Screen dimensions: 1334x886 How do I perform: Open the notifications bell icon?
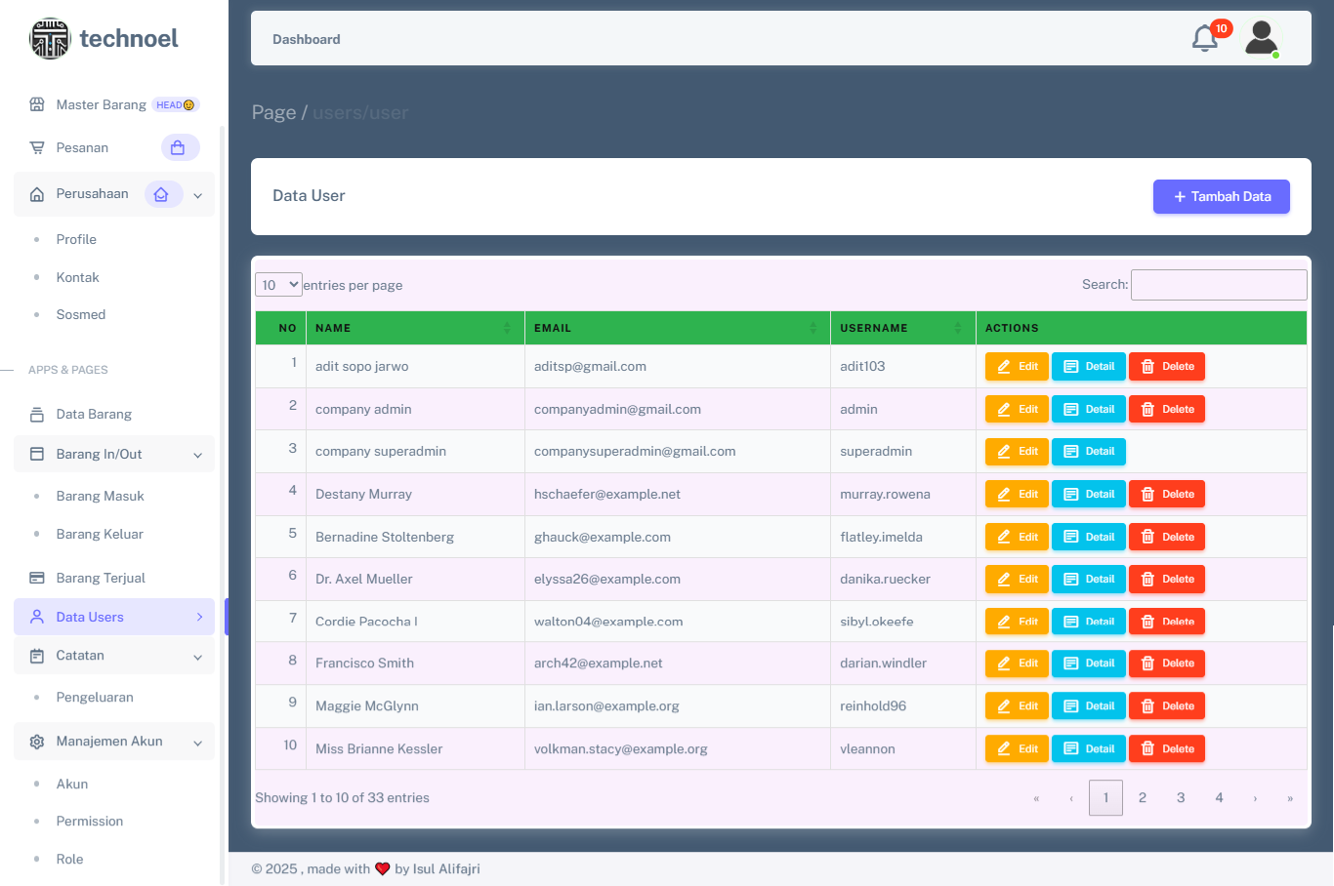1205,39
